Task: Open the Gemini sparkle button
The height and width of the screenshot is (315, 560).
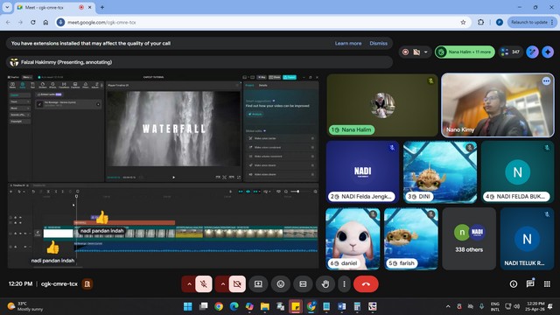Action: [548, 52]
